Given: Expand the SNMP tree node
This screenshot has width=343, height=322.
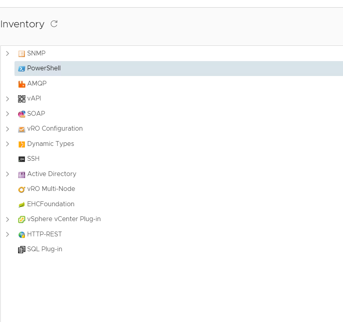Looking at the screenshot, I should click(x=7, y=53).
